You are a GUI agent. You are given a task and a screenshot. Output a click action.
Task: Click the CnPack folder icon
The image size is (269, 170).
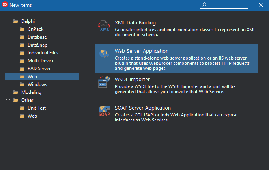pos(22,29)
